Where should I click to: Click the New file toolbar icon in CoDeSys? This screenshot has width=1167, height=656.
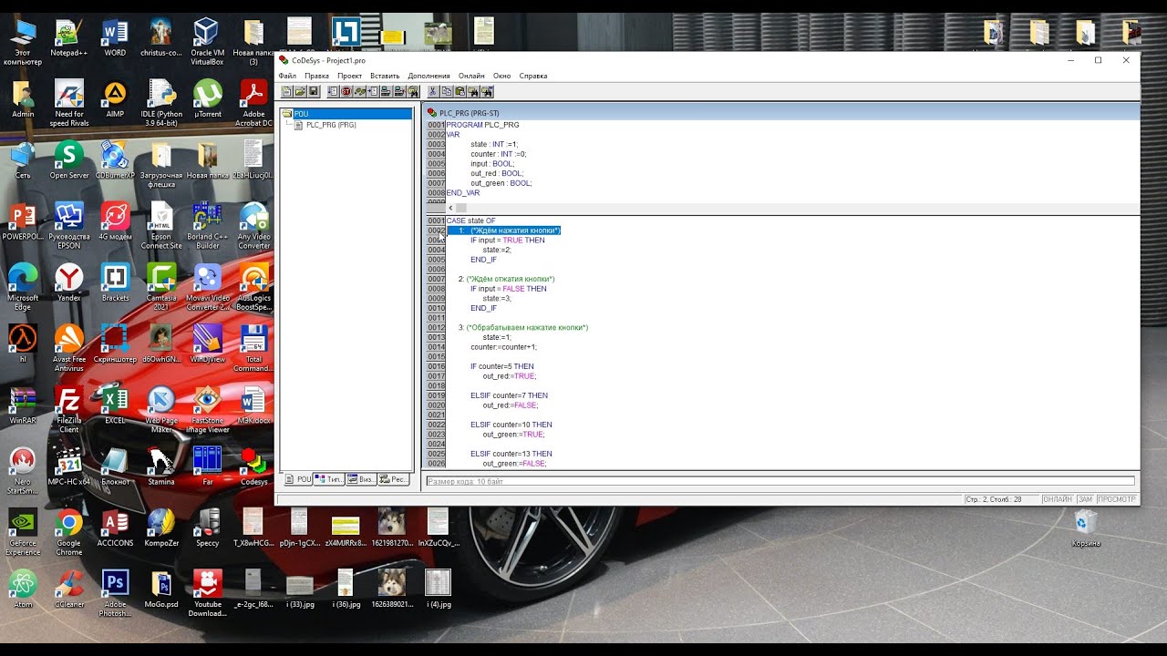287,91
